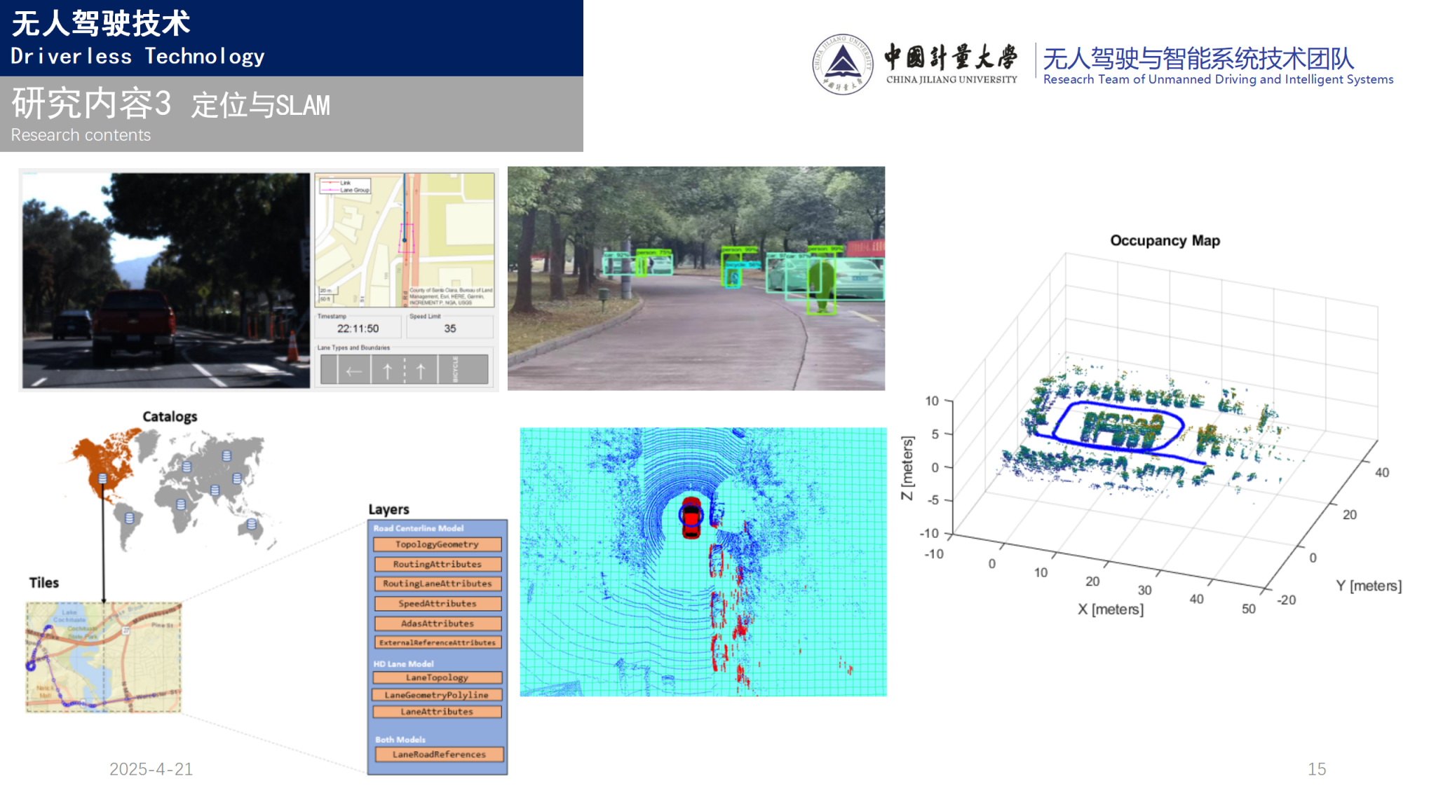Click the Speed Limit 35 field
This screenshot has height=807, width=1436.
450,328
